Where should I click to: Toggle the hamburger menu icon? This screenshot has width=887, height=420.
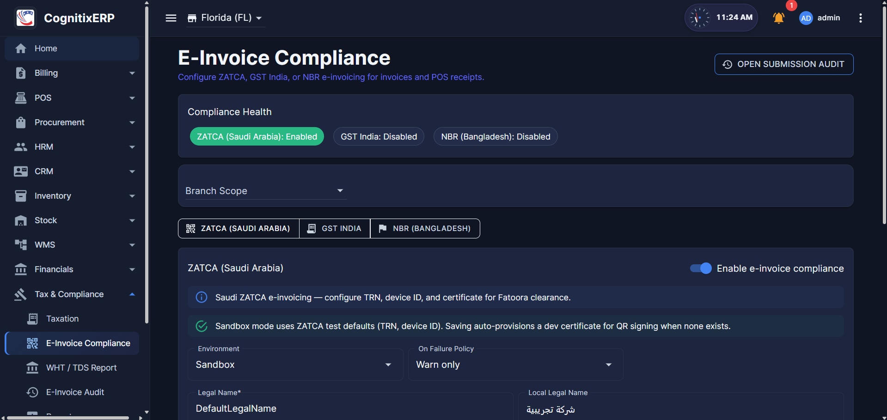[171, 18]
